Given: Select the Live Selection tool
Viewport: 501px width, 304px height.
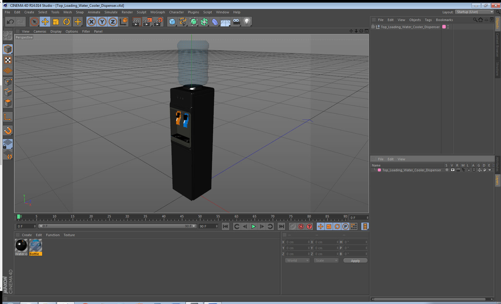Looking at the screenshot, I should [x=34, y=22].
